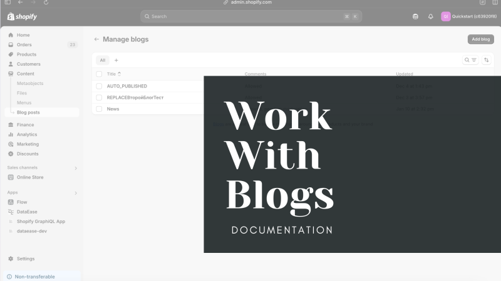This screenshot has height=281, width=501.
Task: Open the AUTO_PUBLISHED blog
Action: click(x=127, y=86)
